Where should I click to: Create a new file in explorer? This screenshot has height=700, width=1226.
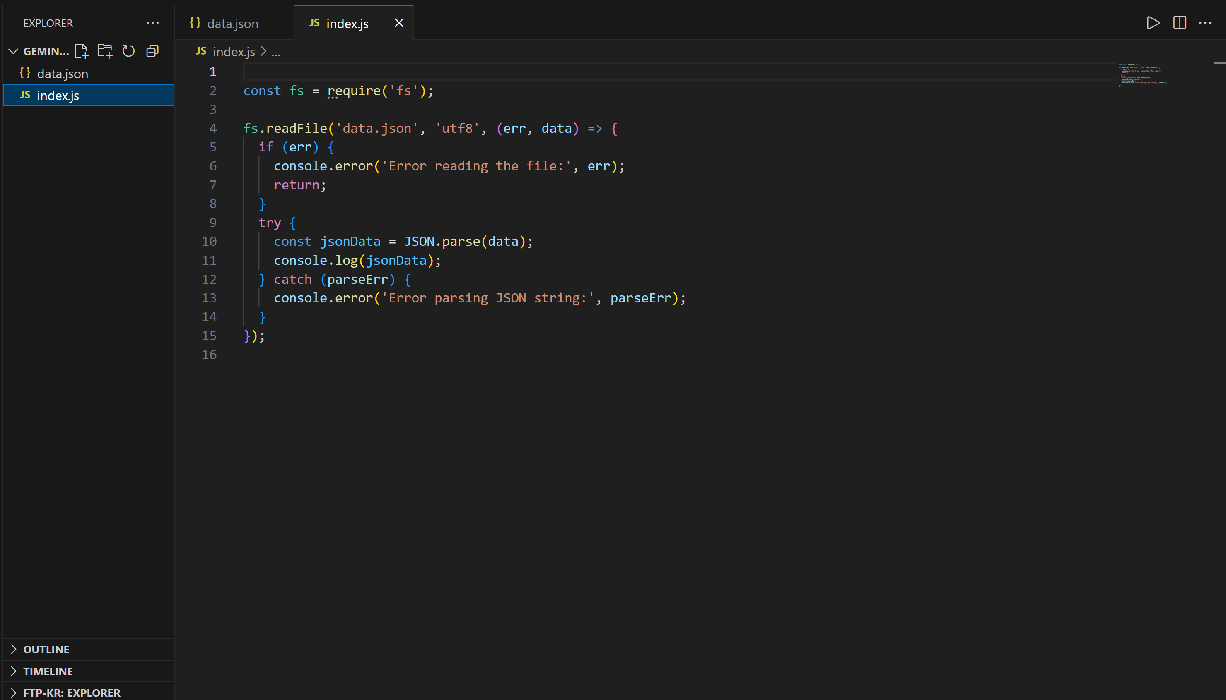point(81,51)
